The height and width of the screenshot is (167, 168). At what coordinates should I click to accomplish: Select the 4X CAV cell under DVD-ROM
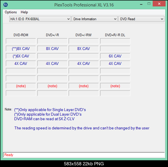point(21,63)
